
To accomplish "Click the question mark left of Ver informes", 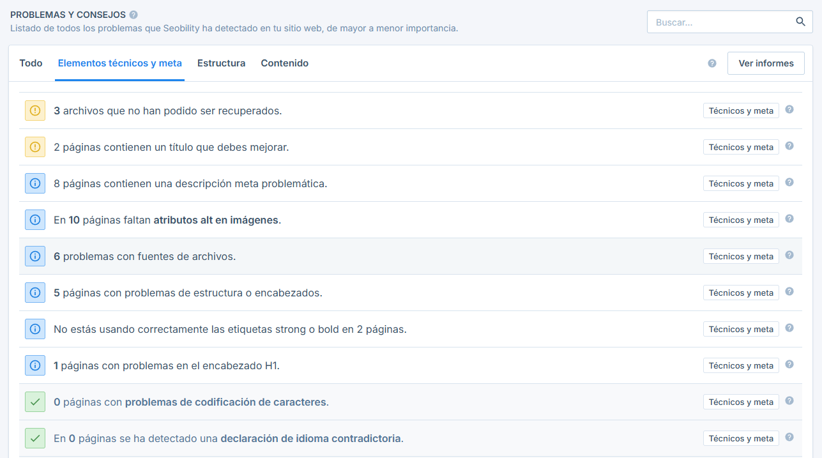I will point(712,63).
